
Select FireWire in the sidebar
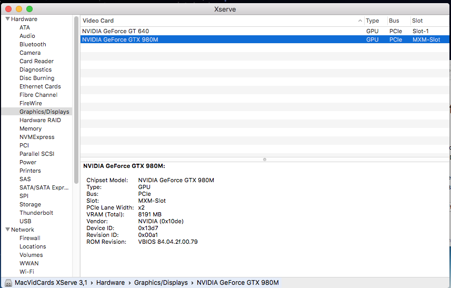point(31,103)
